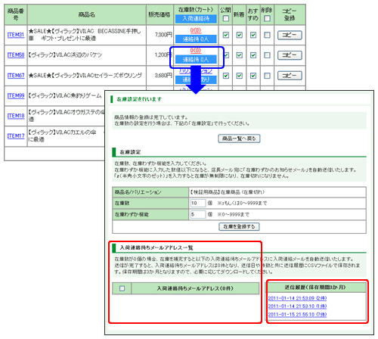Click the ITEM31 stock count 0(0) link

click(x=196, y=30)
